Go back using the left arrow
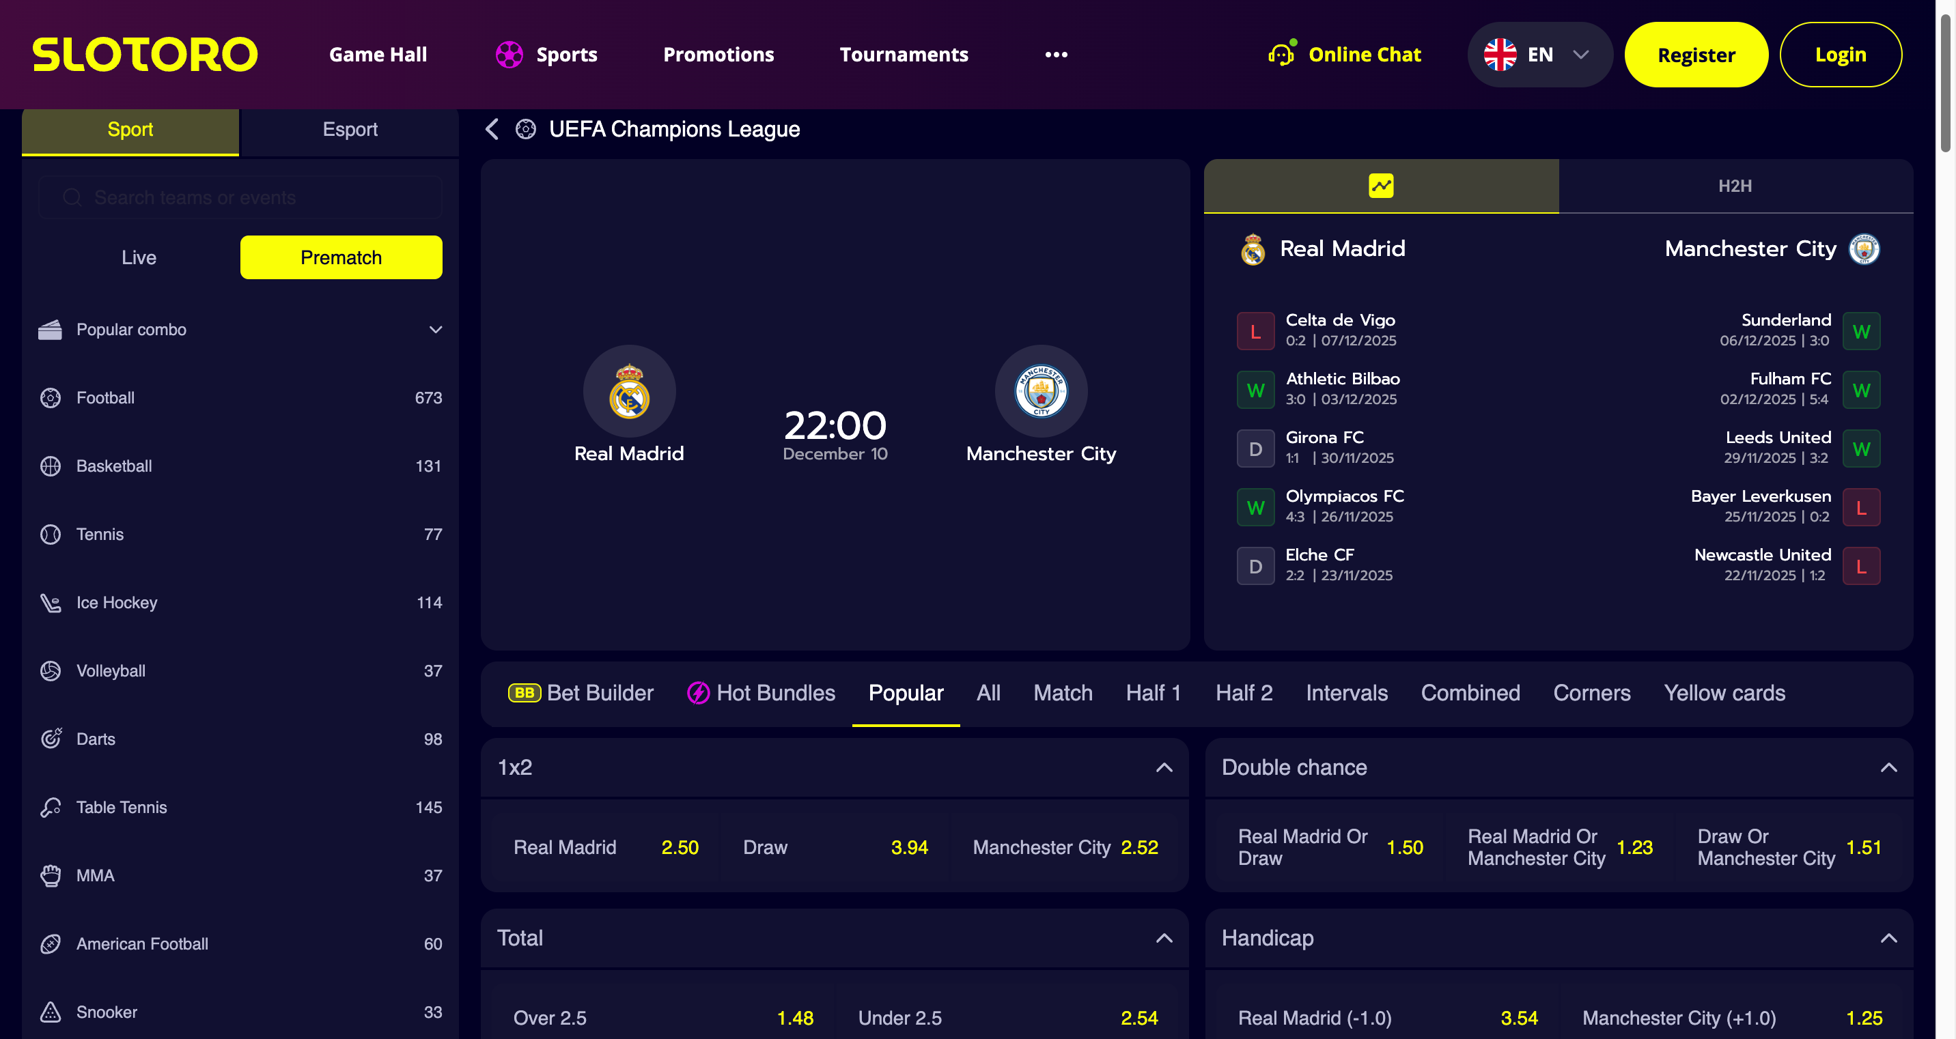 click(x=492, y=129)
